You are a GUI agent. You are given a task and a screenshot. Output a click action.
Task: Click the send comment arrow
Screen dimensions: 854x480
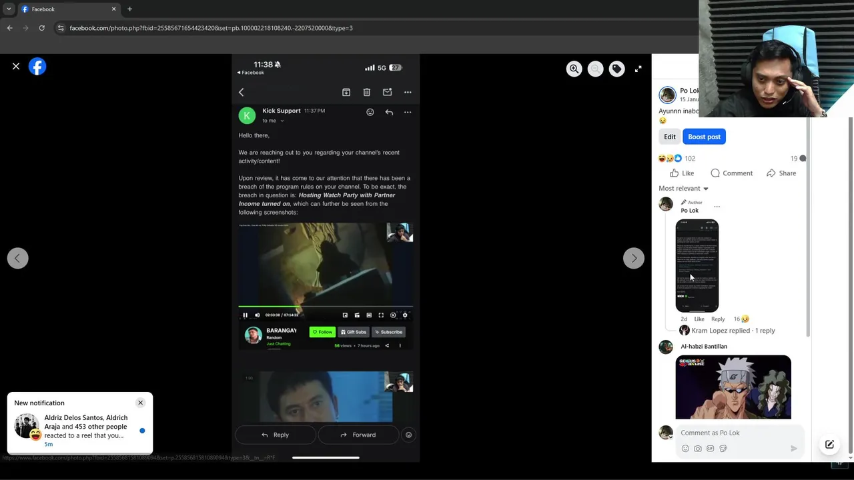(x=793, y=449)
